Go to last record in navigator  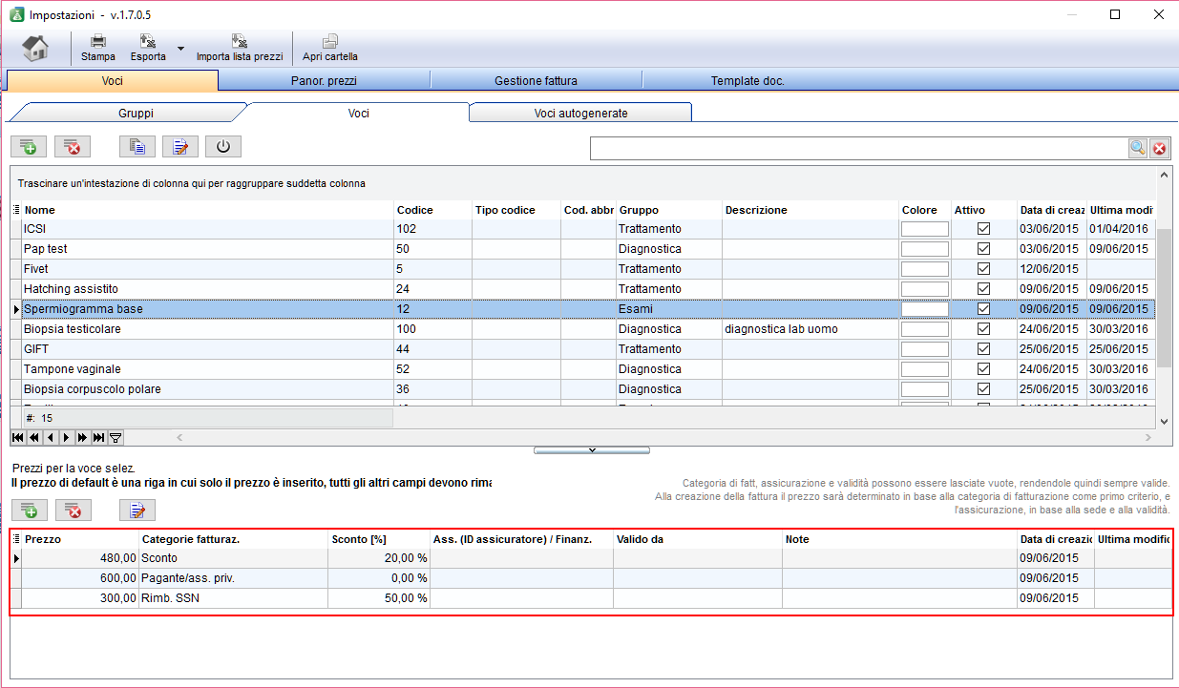98,437
